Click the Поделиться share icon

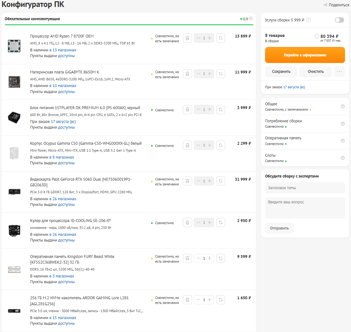point(326,5)
